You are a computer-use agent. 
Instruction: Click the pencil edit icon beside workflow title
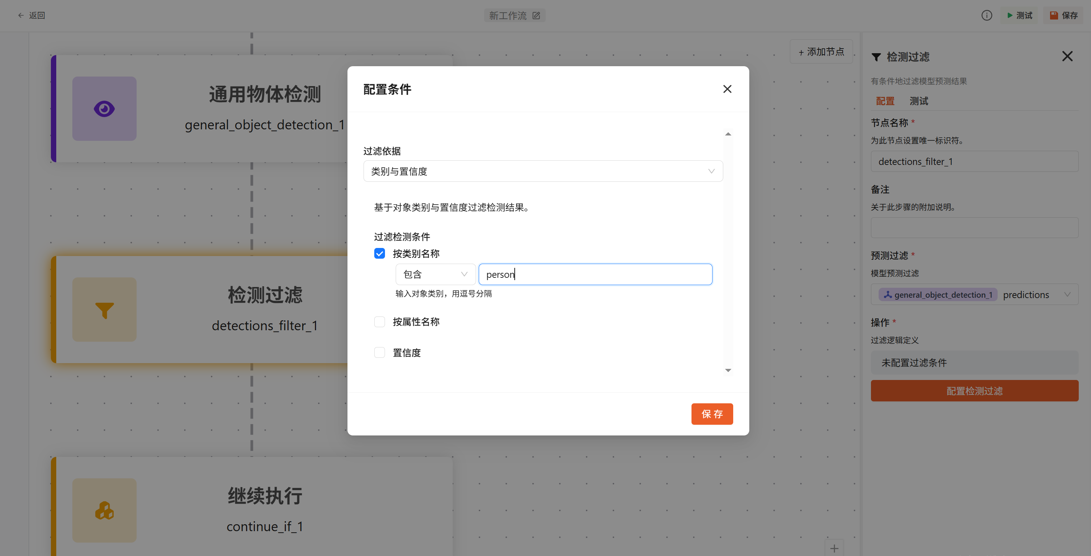[536, 16]
